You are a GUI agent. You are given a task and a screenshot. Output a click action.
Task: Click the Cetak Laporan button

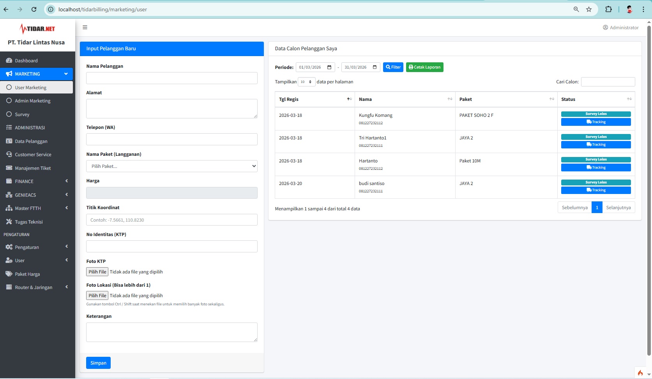424,67
